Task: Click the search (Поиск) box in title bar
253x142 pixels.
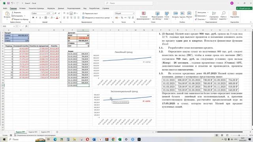Action: [x=128, y=3]
